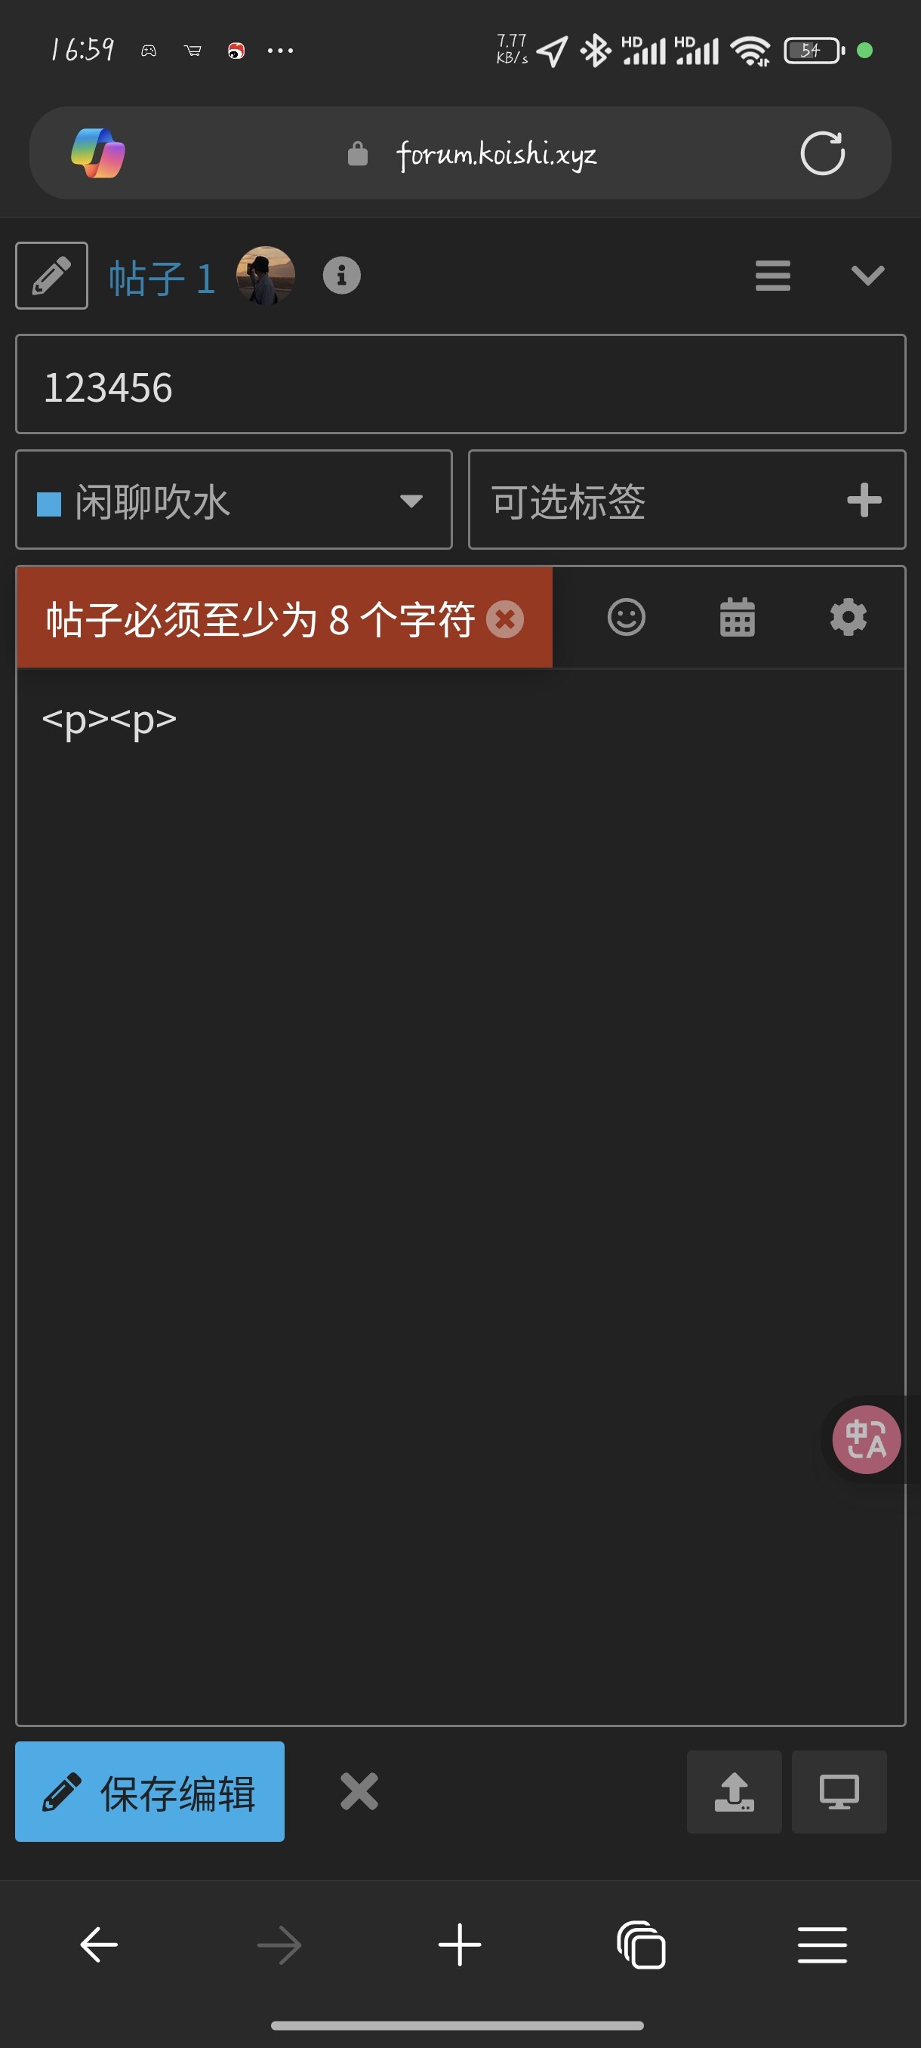921x2048 pixels.
Task: Discard edit with the X button
Action: pyautogui.click(x=359, y=1791)
